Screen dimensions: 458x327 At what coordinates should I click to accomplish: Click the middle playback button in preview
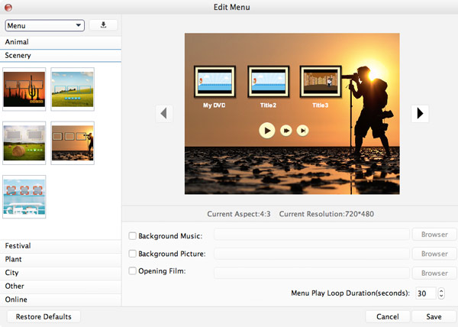click(286, 131)
